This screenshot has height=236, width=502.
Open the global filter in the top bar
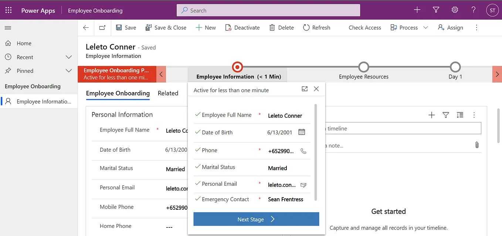[x=436, y=10]
